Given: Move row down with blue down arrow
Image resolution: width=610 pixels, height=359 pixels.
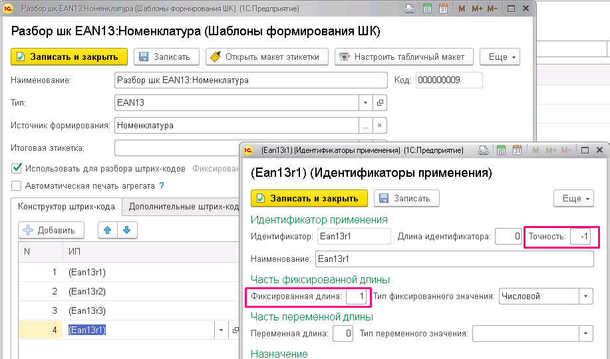Looking at the screenshot, I should point(127,230).
